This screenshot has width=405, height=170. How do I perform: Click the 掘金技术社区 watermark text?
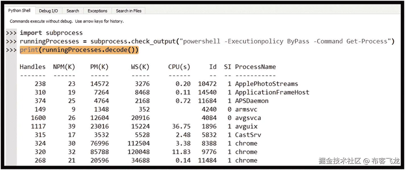pyautogui.click(x=340, y=161)
